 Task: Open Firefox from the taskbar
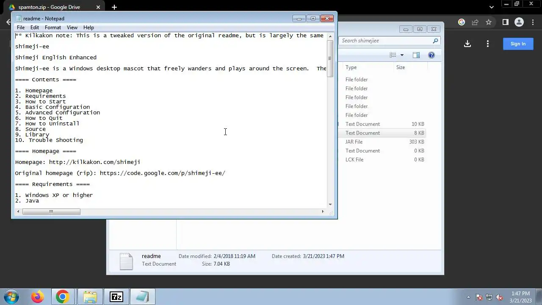(37, 297)
